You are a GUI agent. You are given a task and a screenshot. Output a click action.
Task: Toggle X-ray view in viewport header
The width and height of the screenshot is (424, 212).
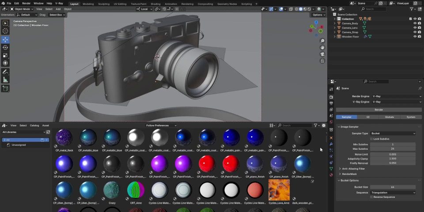click(291, 9)
